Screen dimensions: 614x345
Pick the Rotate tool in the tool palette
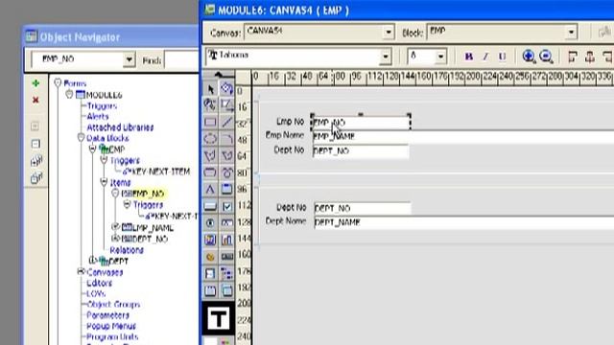click(226, 89)
